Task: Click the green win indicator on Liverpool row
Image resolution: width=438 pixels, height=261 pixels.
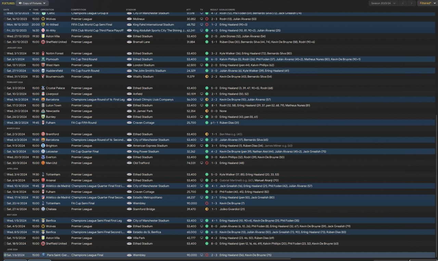Action: 207,94
